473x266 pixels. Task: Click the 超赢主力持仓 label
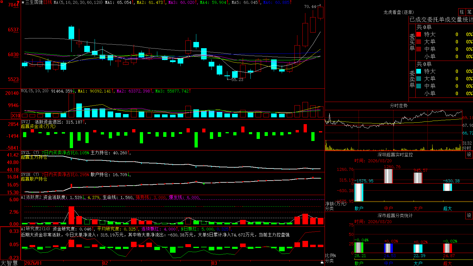34,157
